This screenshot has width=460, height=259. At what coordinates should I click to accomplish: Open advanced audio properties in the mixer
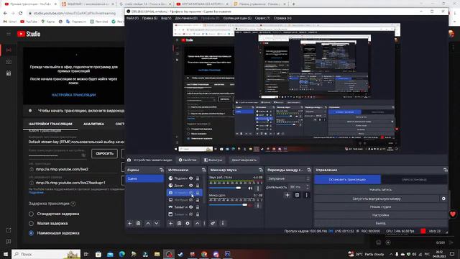tap(213, 224)
